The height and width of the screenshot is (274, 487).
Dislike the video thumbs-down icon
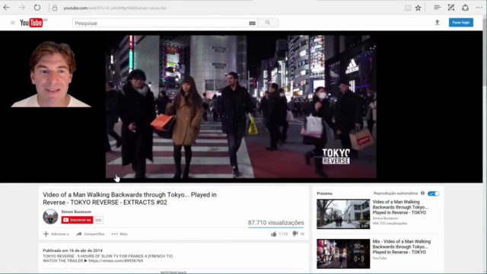(295, 234)
